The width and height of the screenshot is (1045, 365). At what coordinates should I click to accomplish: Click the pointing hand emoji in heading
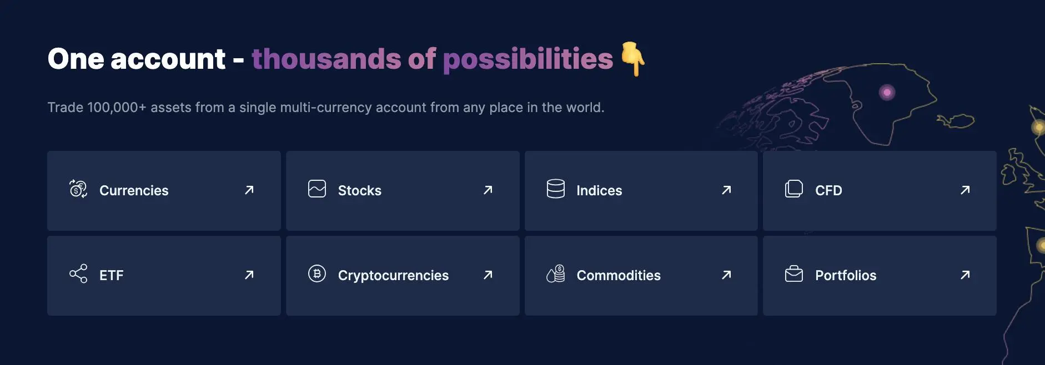[x=633, y=58]
